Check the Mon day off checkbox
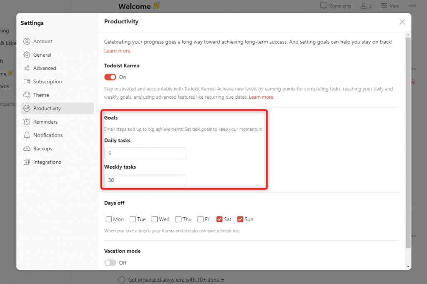This screenshot has height=284, width=427. tap(109, 219)
